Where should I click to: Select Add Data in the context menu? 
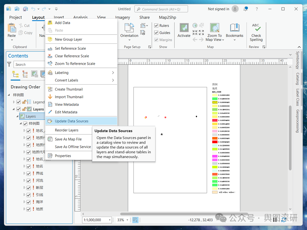pos(81,23)
